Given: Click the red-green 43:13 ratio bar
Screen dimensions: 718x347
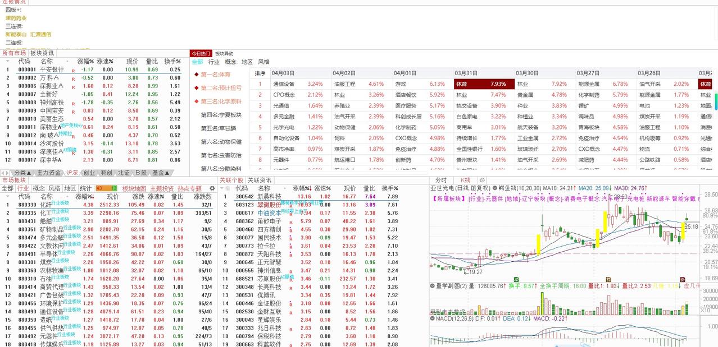Looking at the screenshot, I should coord(105,189).
